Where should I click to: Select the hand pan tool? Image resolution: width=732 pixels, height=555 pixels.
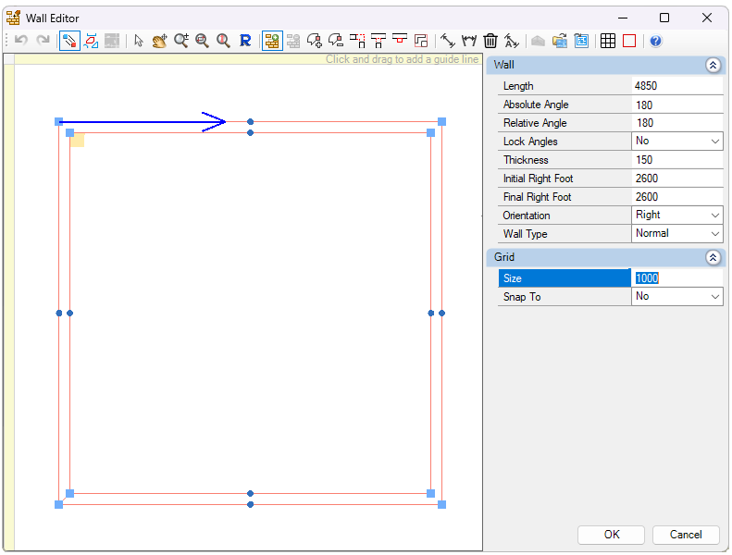[x=160, y=41]
